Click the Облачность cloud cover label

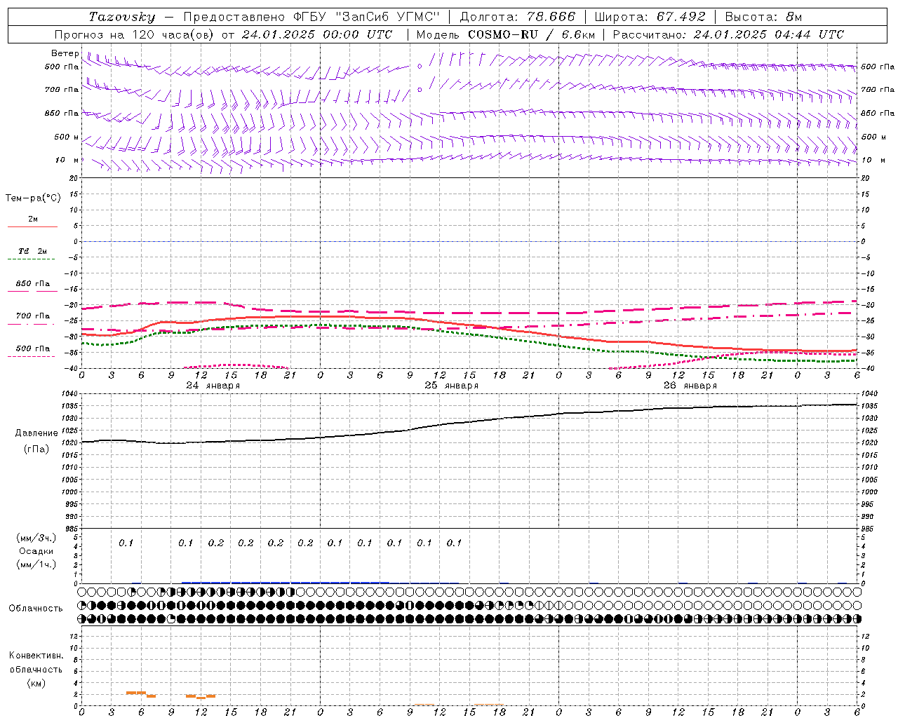[36, 608]
